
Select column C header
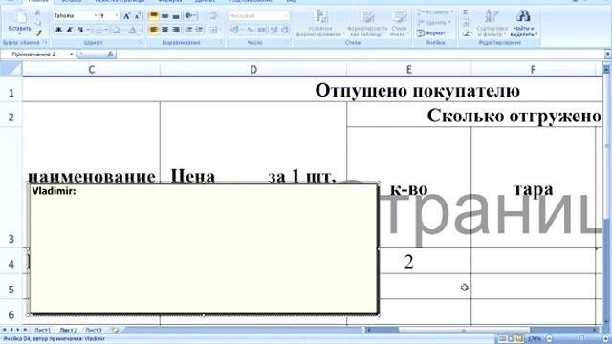(92, 70)
